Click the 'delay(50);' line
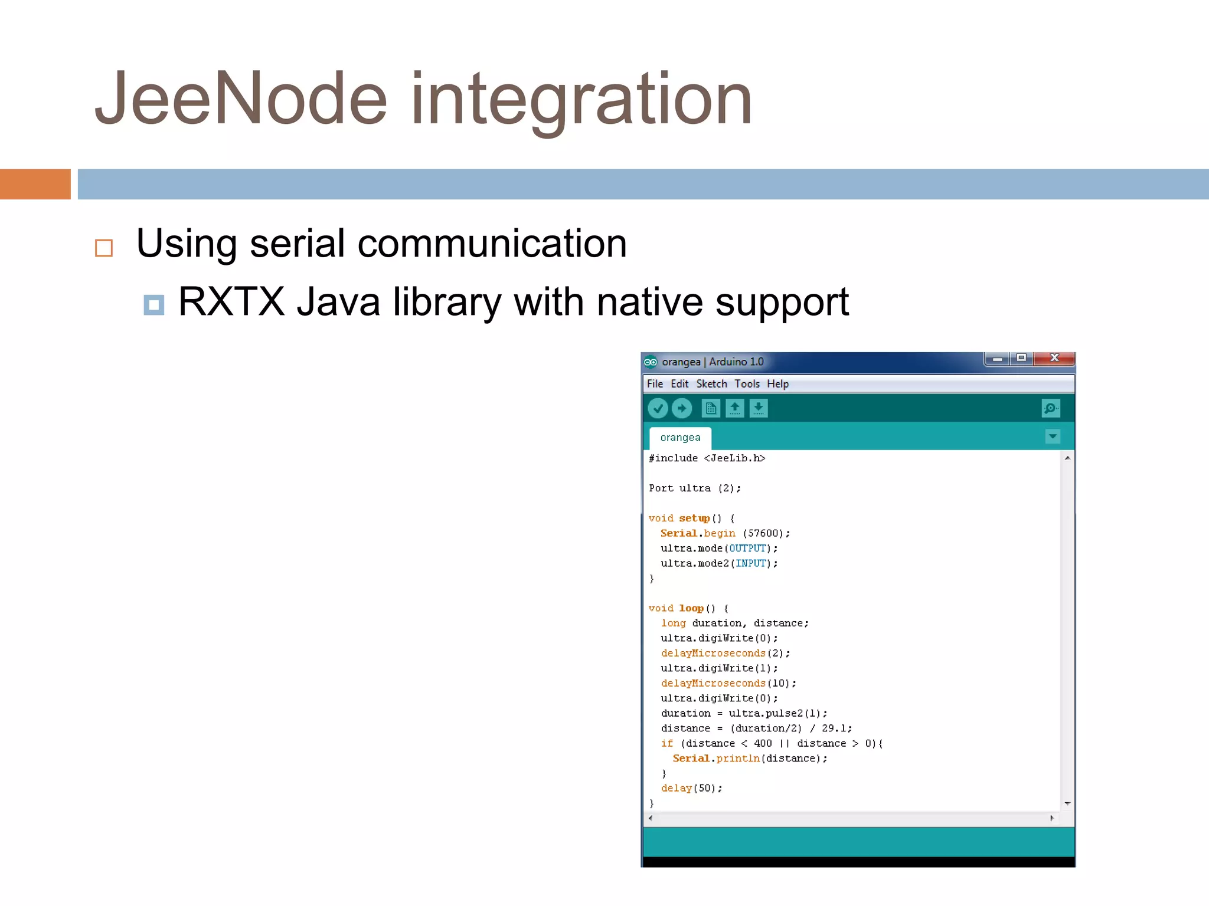The width and height of the screenshot is (1209, 906). 691,789
